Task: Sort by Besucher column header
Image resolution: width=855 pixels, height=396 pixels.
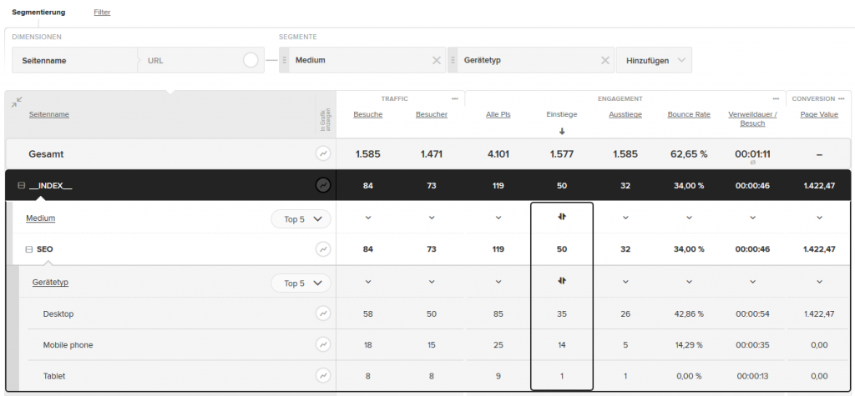Action: pyautogui.click(x=432, y=114)
